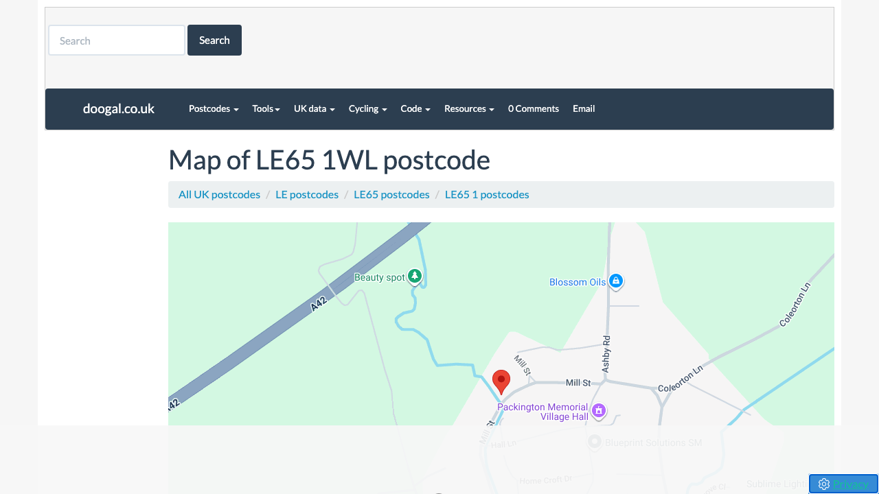879x494 pixels.
Task: Click the Blueprint Solutions SM map pin
Action: coord(595,443)
